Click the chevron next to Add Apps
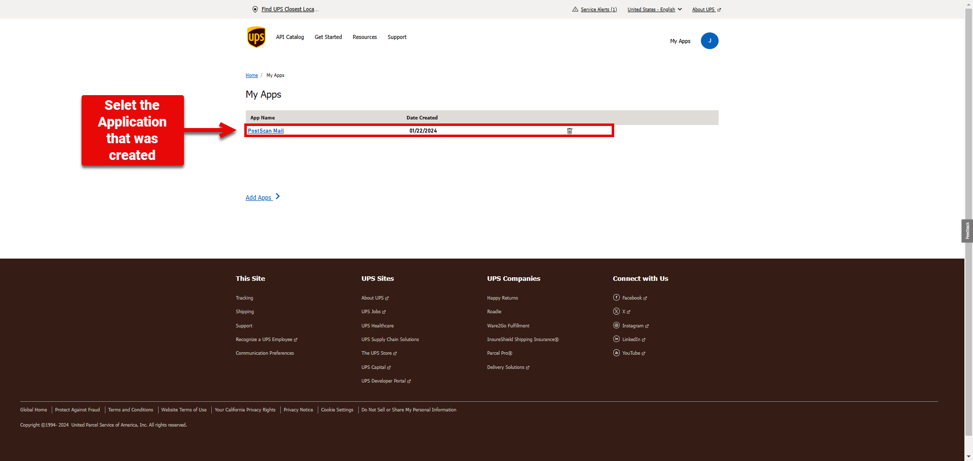973x461 pixels. 278,196
